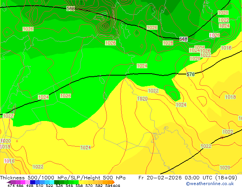The width and height of the screenshot is (242, 187).
Task: Pick the cyan legend swatch
Action: [52, 182]
